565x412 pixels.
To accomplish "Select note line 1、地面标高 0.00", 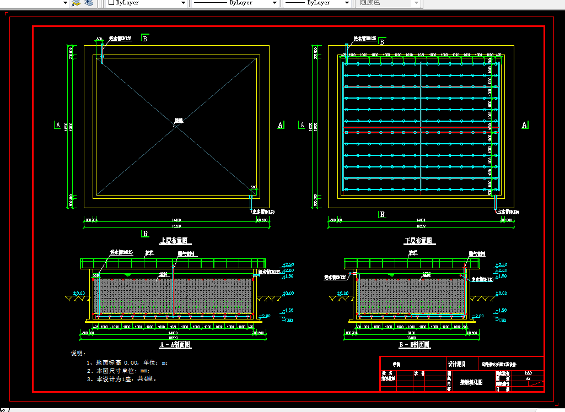I will click(127, 362).
